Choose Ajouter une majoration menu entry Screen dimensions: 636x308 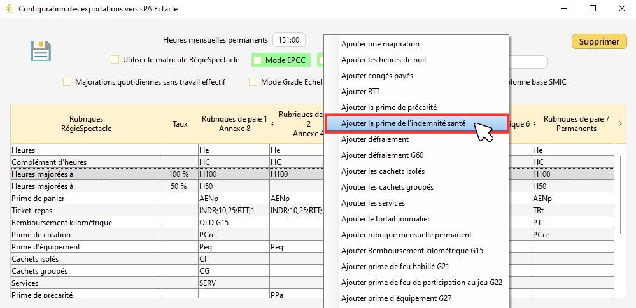click(x=380, y=44)
